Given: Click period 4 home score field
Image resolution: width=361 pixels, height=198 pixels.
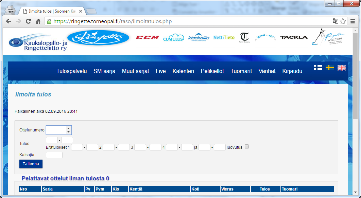Looking at the screenshot, I should [172, 147].
